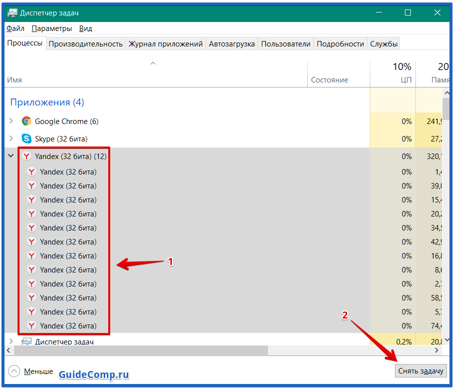The width and height of the screenshot is (455, 389).
Task: Open the Пользователи tab
Action: coord(286,43)
